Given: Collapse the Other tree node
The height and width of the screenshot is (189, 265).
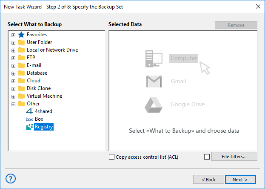Looking at the screenshot, I should pos(13,104).
